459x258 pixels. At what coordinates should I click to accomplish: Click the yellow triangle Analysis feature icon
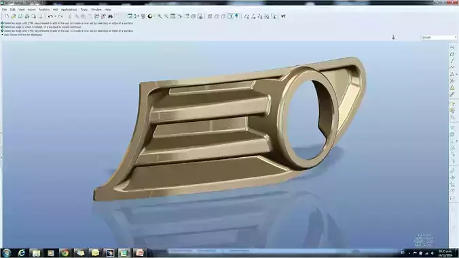(452, 87)
